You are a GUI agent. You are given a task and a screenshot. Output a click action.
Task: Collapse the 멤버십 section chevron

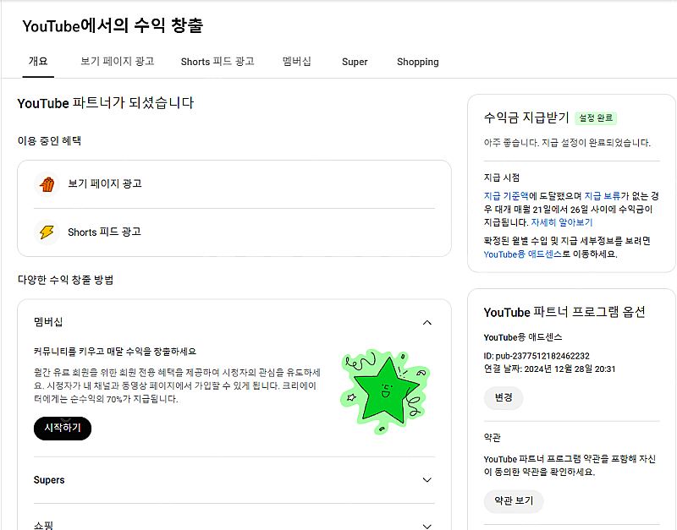[x=427, y=323]
